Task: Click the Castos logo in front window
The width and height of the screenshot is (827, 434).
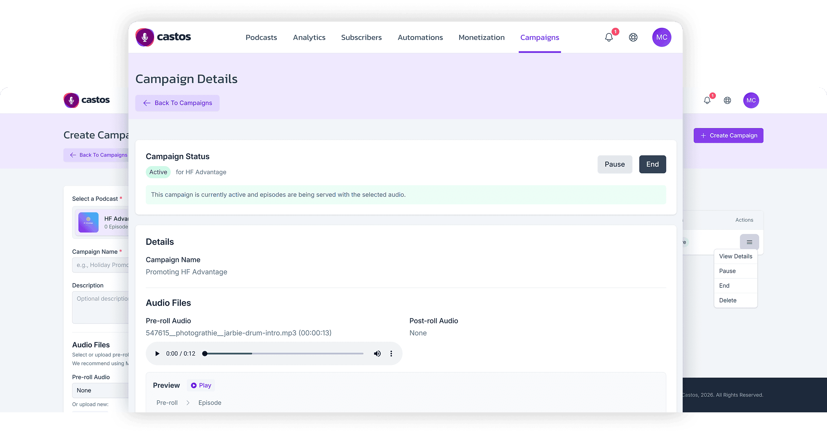Action: [x=163, y=37]
